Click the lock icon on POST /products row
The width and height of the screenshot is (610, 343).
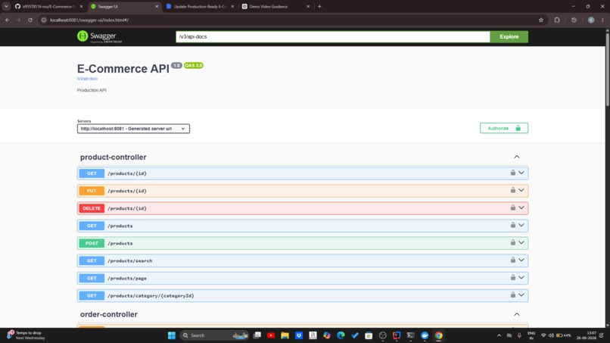tap(512, 242)
